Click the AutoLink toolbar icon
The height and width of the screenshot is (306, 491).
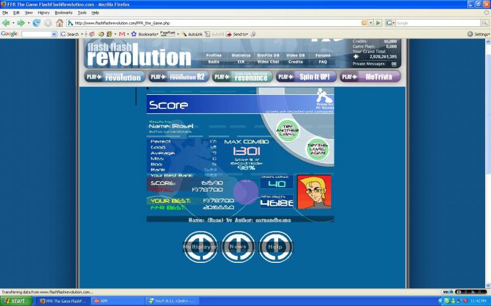pyautogui.click(x=192, y=34)
